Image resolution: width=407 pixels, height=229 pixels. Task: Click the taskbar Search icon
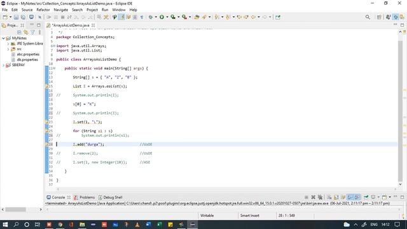point(16,225)
